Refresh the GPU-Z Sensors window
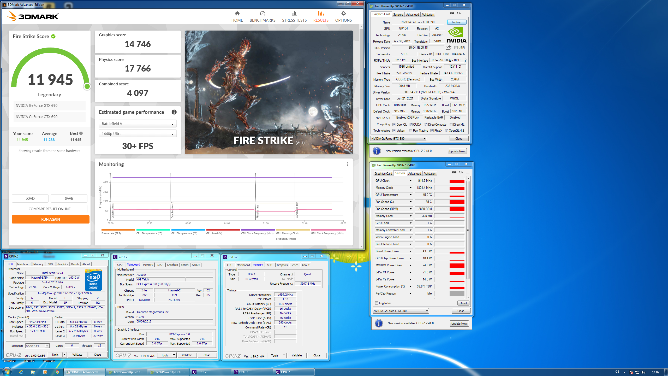The image size is (668, 376). click(461, 172)
